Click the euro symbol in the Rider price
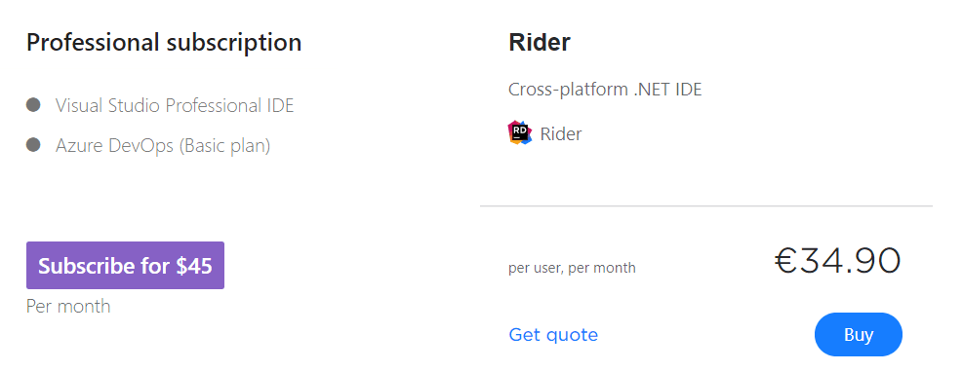Image resolution: width=963 pixels, height=371 pixels. pos(785,261)
